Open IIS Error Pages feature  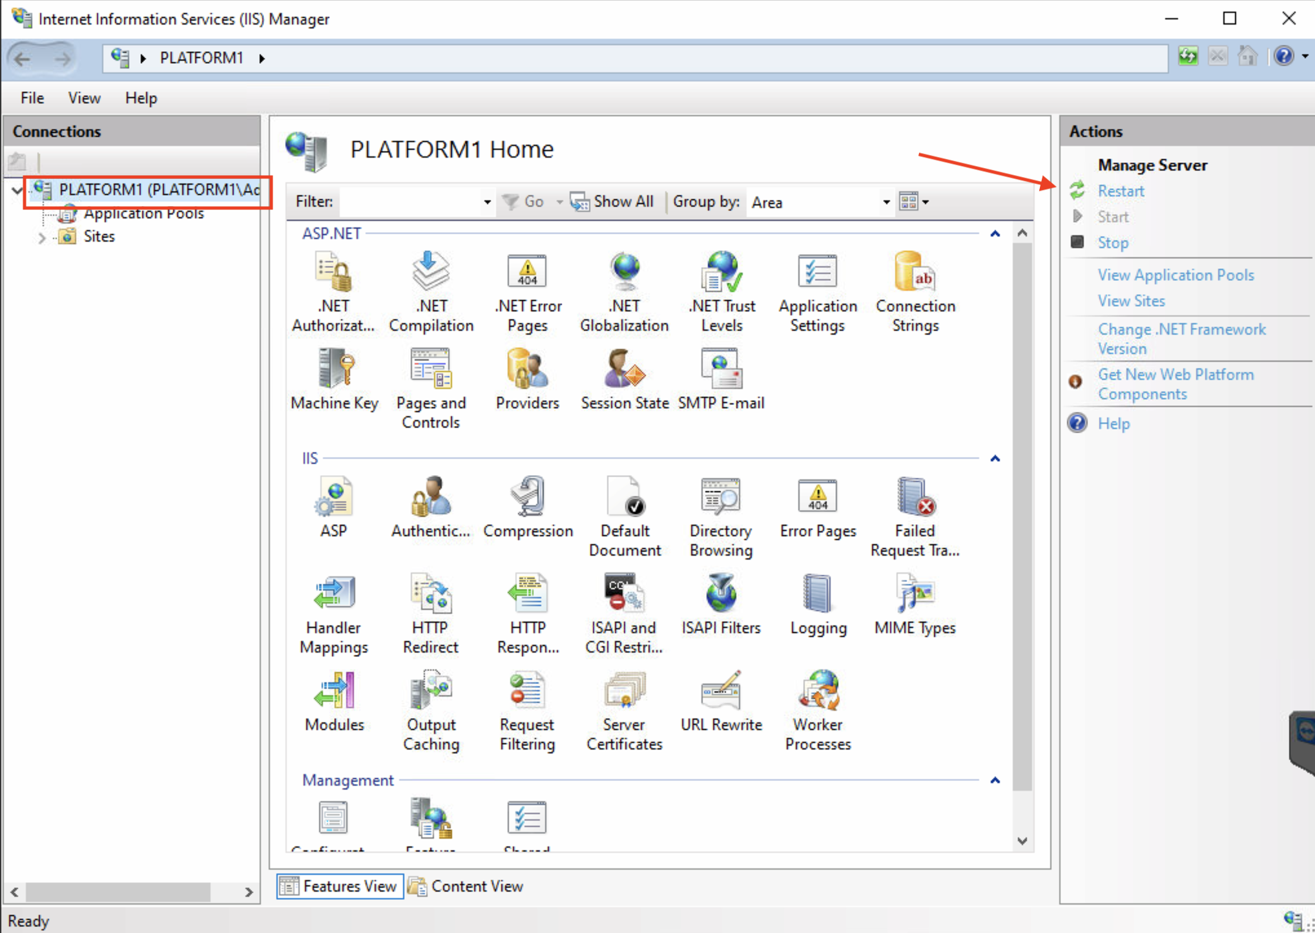click(x=818, y=508)
